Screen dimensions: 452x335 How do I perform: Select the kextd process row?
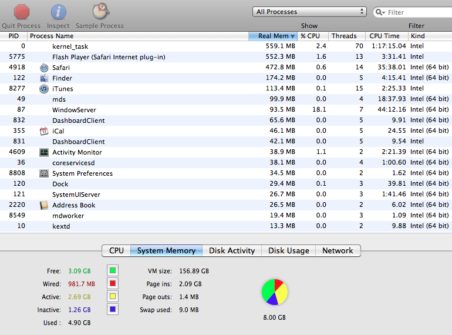tap(226, 226)
